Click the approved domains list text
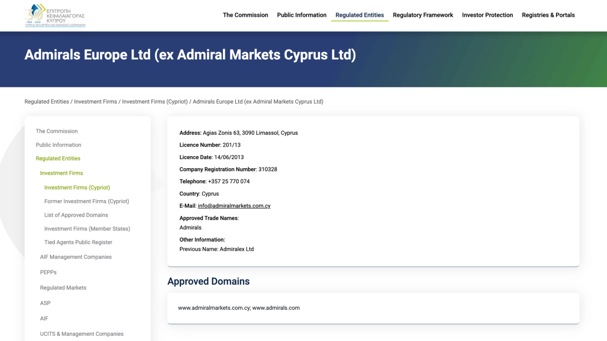Screen dimensions: 607x341 click(x=239, y=308)
